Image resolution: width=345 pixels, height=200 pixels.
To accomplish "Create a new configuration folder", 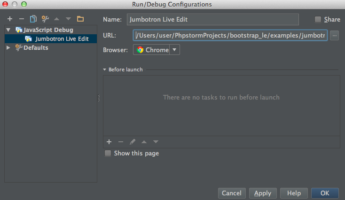I will point(80,19).
